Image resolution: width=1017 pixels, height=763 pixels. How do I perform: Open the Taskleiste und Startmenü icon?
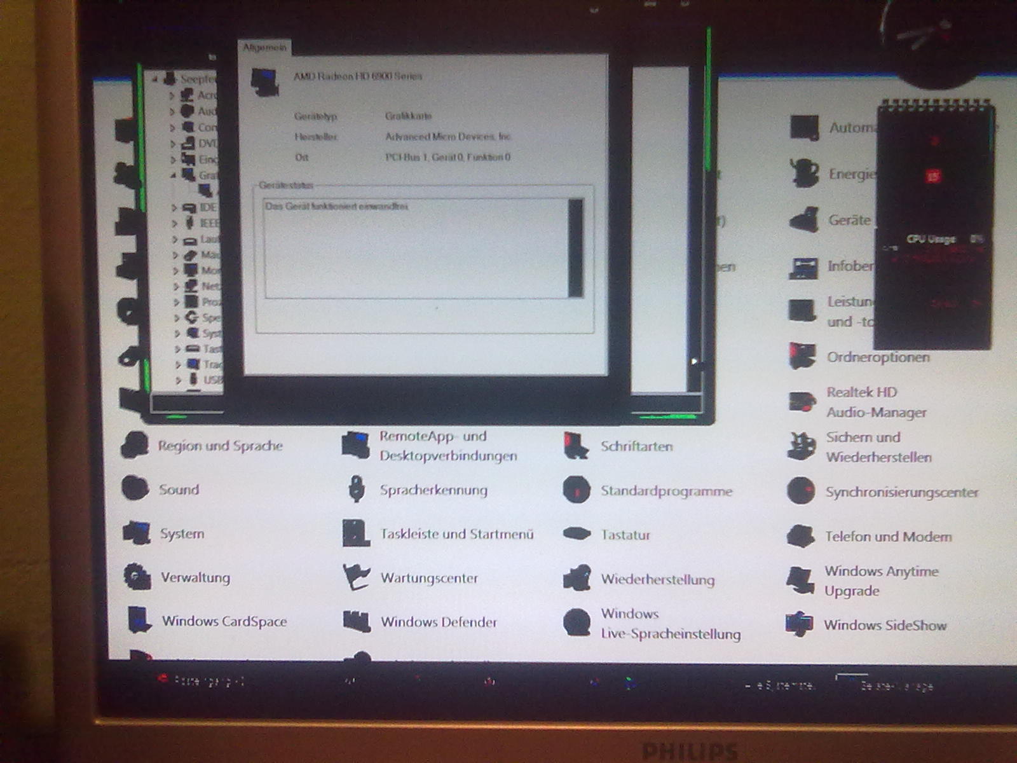pos(356,533)
